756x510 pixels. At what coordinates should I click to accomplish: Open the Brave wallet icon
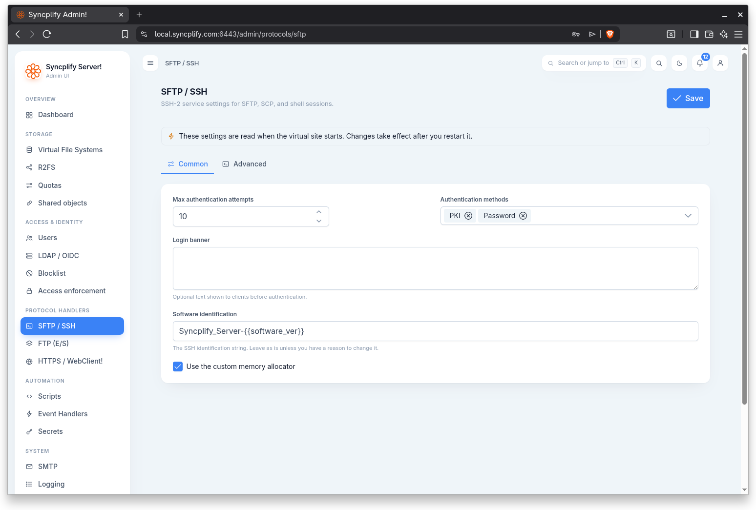coord(709,34)
